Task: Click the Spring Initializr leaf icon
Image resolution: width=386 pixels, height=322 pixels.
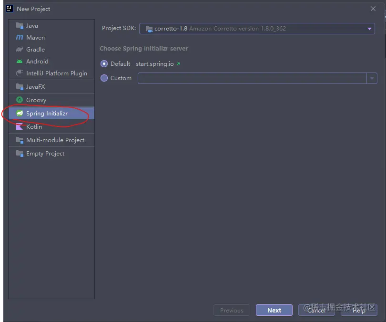Action: [20, 114]
